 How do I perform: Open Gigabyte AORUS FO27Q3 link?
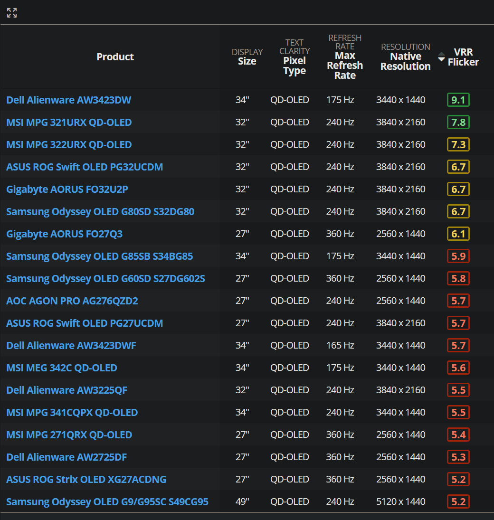[x=65, y=234]
